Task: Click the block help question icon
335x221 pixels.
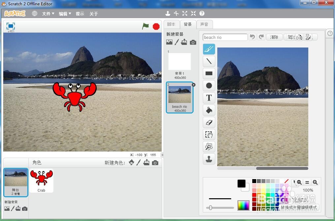Action: click(202, 14)
